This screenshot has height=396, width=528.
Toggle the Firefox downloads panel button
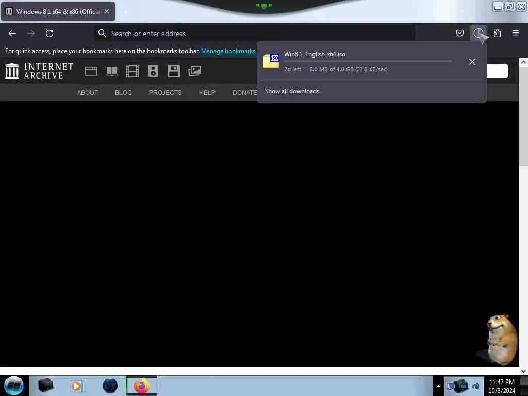tap(478, 33)
